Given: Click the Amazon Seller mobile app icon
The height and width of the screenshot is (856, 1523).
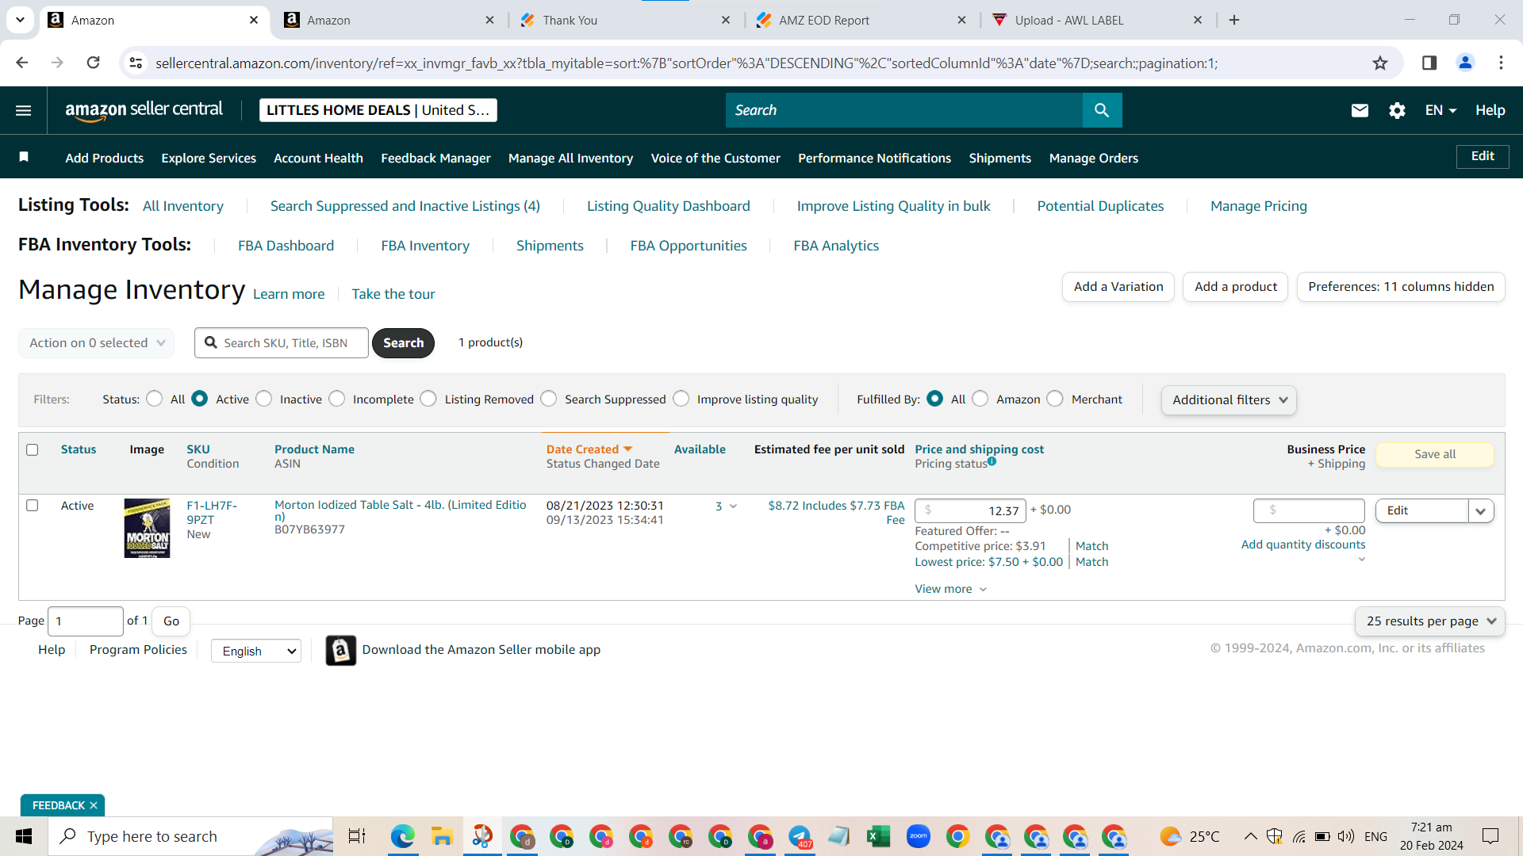Looking at the screenshot, I should pos(340,651).
